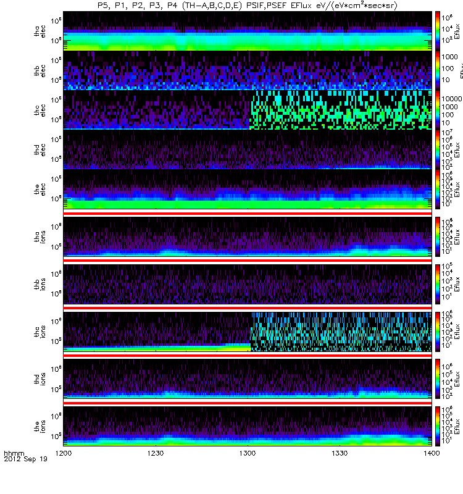Click the Eflux label of the ions color bar
This screenshot has width=463, height=494.
click(457, 426)
